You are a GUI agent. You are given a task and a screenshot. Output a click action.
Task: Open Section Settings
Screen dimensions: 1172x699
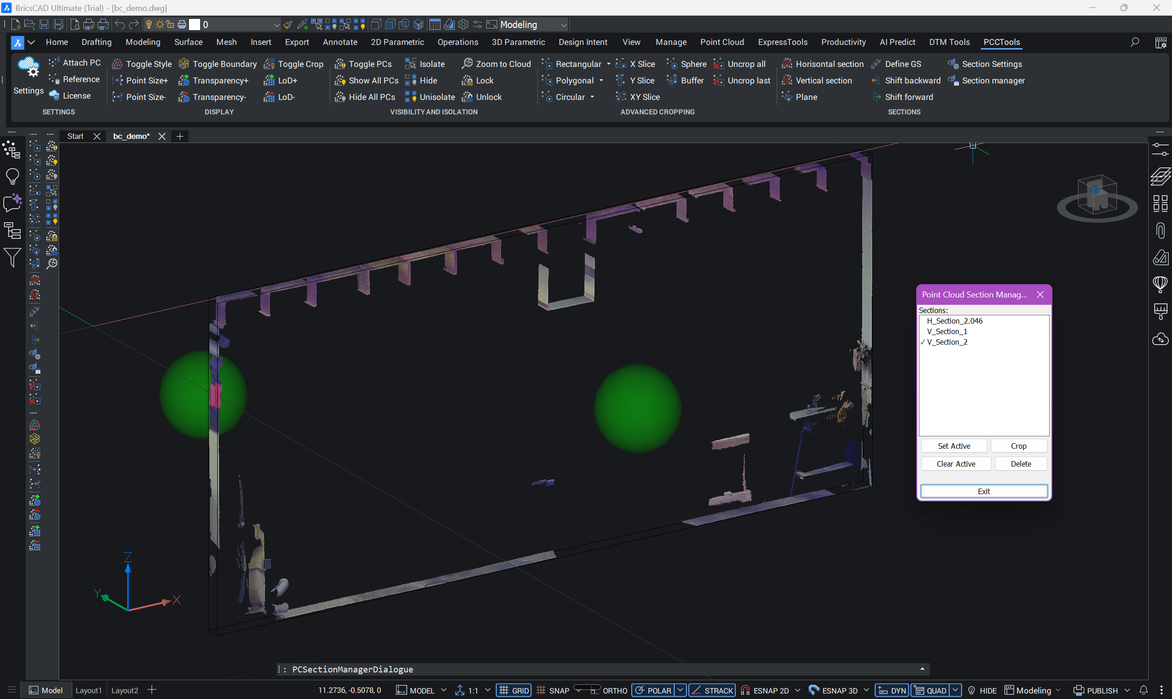[x=985, y=64]
